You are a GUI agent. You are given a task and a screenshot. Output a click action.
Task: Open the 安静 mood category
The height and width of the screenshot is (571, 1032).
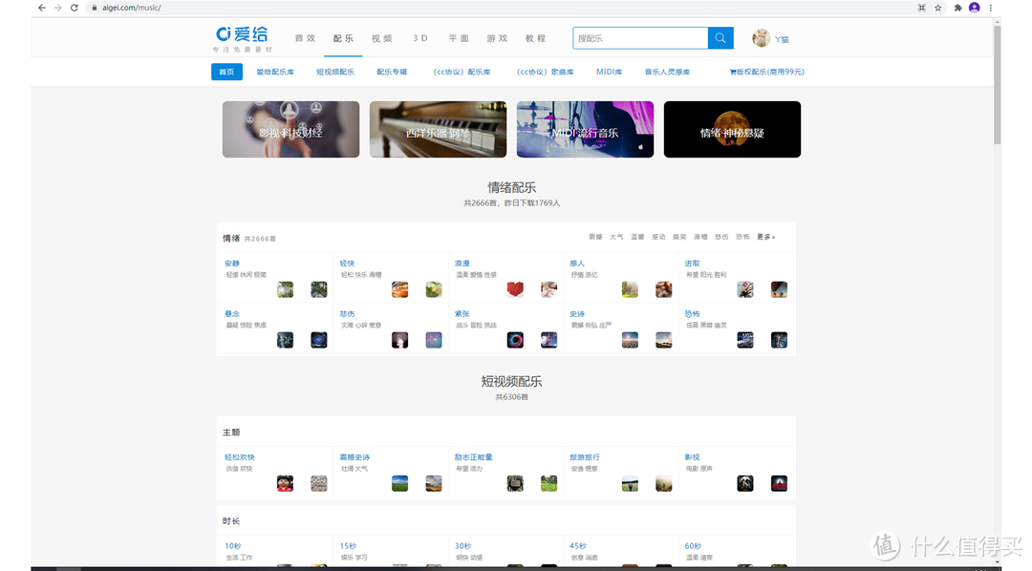(231, 264)
